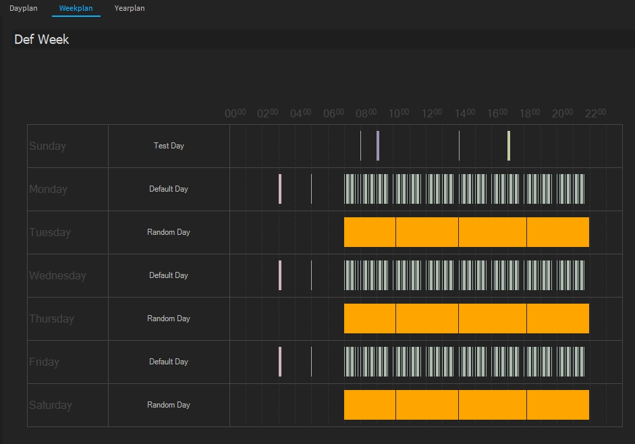Click the purple marker in Sunday's timeline
Screen dimensions: 635x444
pos(378,146)
